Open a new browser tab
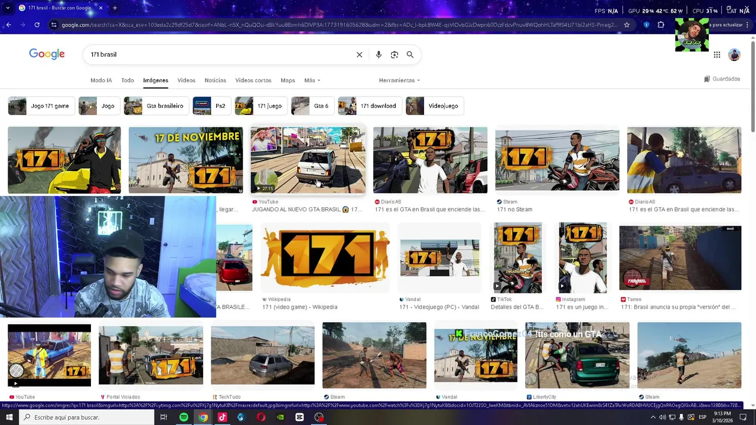Screen dimensions: 756x425 (115, 8)
